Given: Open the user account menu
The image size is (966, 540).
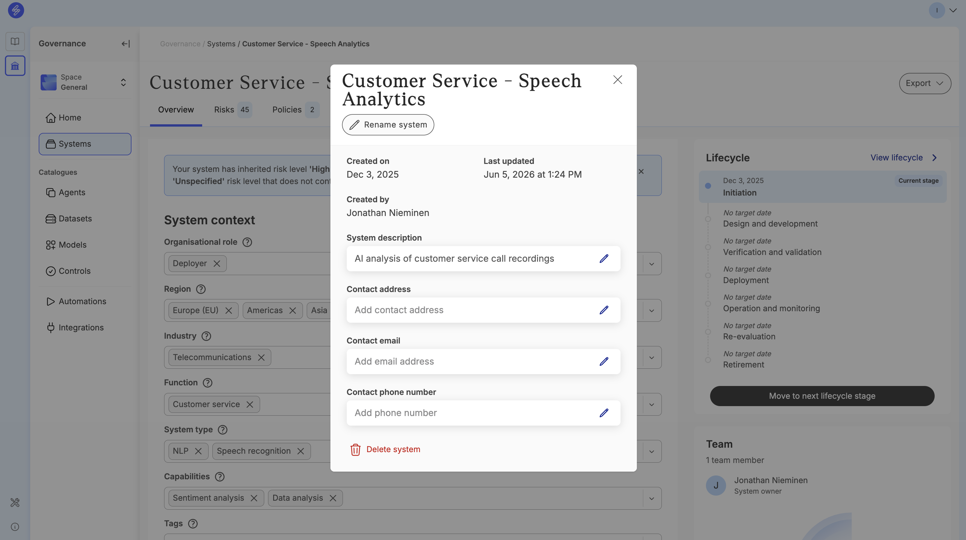Looking at the screenshot, I should [x=943, y=10].
